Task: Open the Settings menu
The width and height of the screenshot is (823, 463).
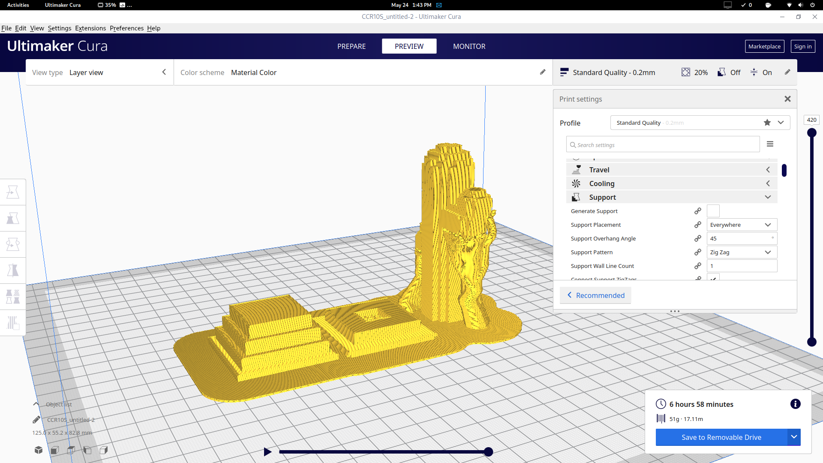Action: [x=60, y=28]
